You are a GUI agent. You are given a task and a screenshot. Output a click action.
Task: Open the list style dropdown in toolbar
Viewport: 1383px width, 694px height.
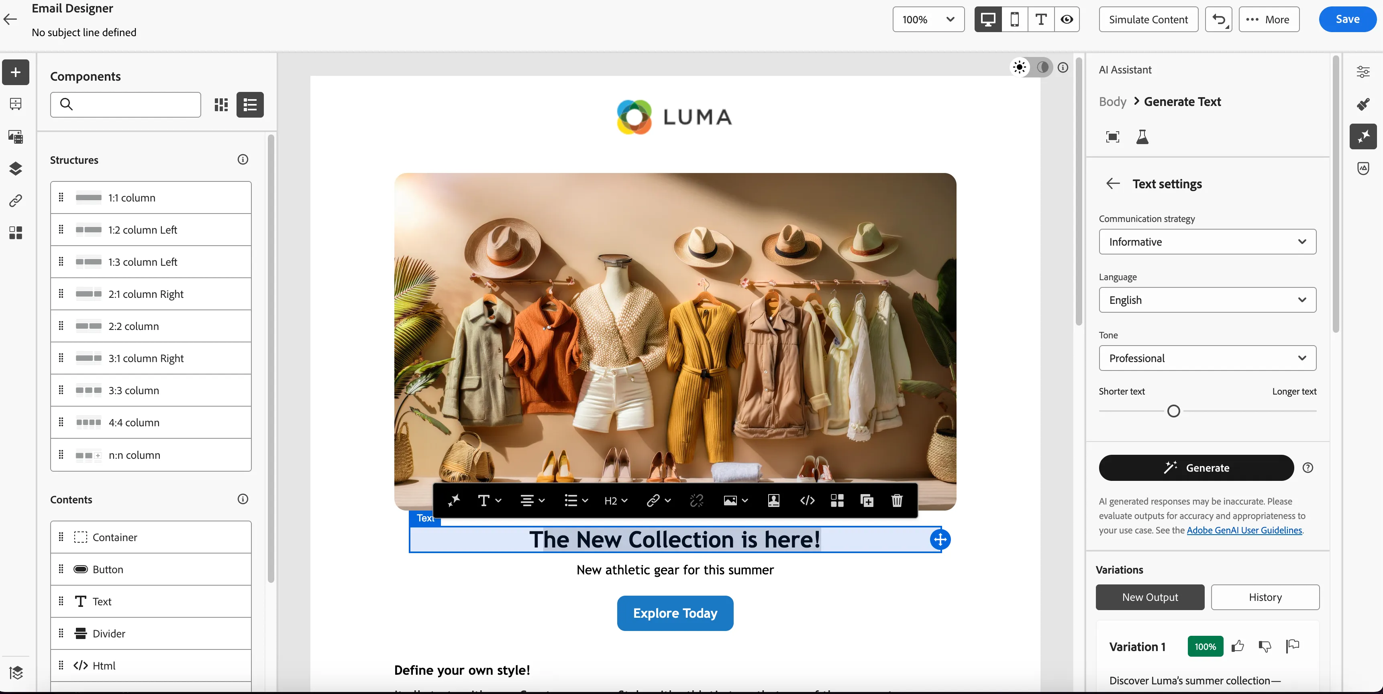pos(576,500)
